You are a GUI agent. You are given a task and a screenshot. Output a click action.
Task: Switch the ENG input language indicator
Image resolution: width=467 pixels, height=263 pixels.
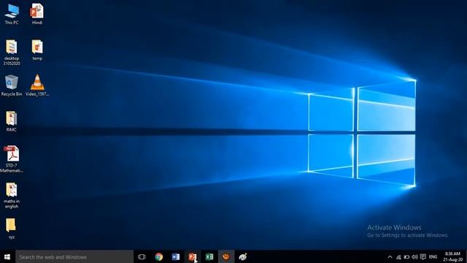[x=433, y=256]
